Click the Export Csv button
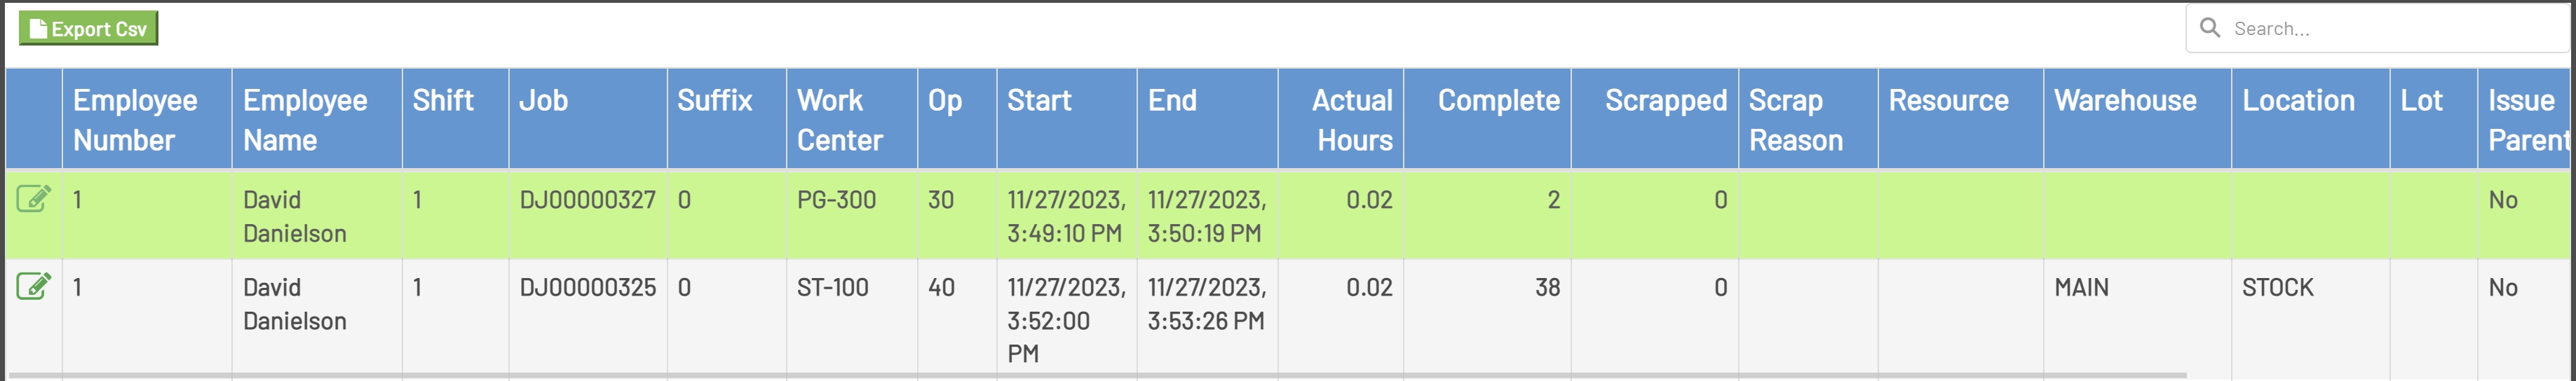 88,29
